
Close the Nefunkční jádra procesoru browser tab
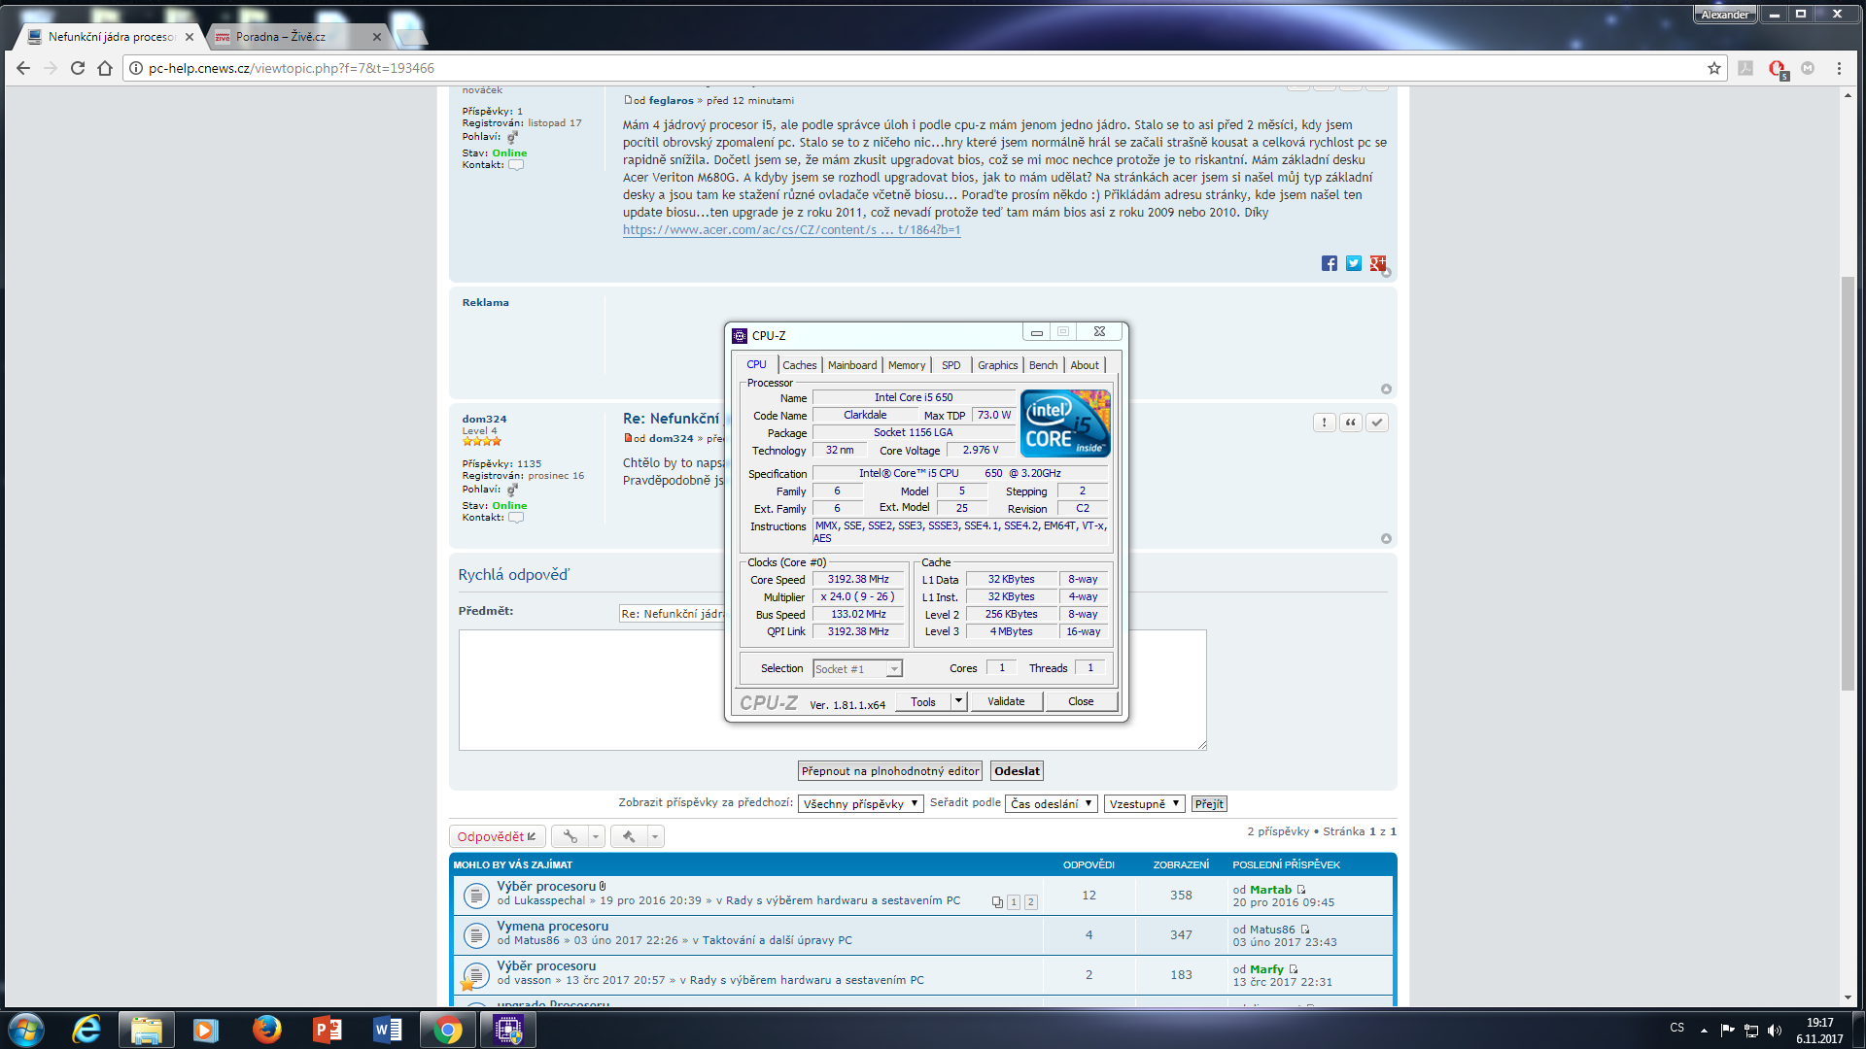point(190,37)
